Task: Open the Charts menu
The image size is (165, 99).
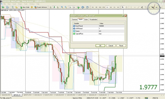Action: click(x=20, y=4)
